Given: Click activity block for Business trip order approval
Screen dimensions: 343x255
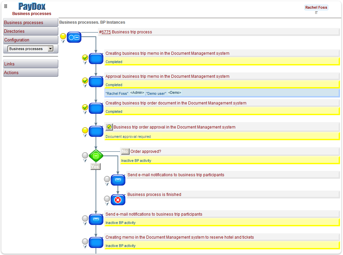Looking at the screenshot, I should point(96,131).
